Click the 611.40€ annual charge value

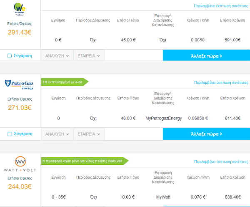232,118
